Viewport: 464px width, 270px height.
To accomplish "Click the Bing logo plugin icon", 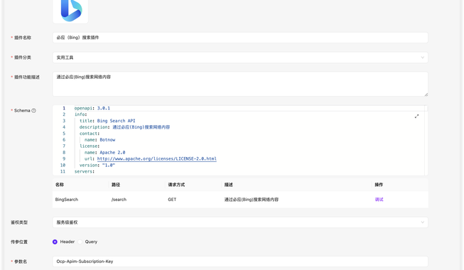I will [x=70, y=11].
